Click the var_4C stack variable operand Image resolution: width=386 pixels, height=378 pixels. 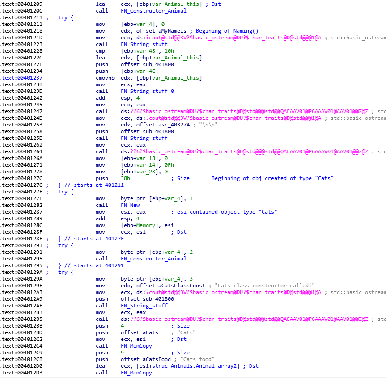click(143, 71)
